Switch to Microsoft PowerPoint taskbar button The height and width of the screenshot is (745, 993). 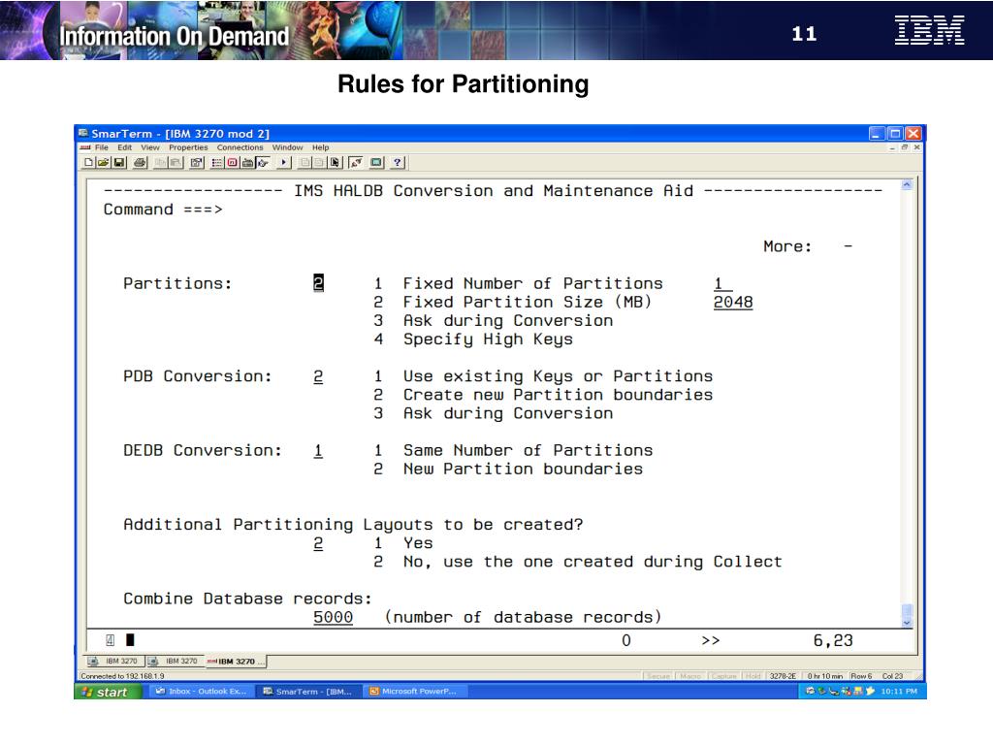point(413,691)
